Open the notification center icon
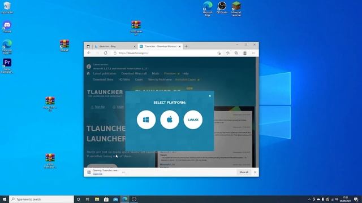Screen dimensions: 362x203 356,199
